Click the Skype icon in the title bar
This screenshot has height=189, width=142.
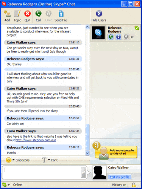click(x=4, y=4)
